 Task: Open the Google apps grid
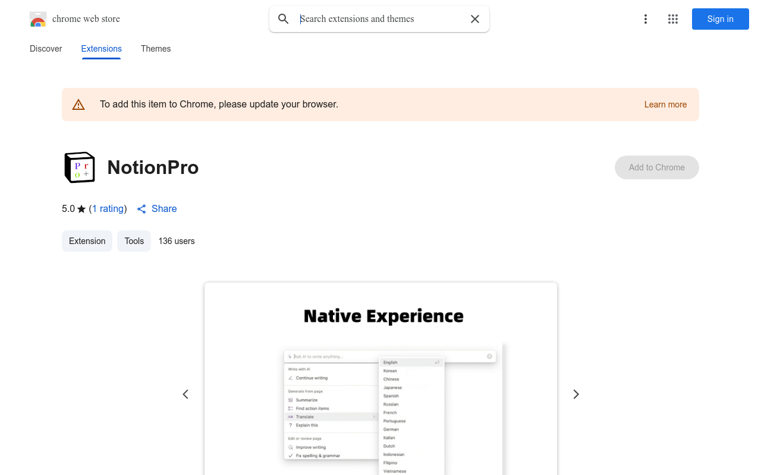pyautogui.click(x=673, y=19)
